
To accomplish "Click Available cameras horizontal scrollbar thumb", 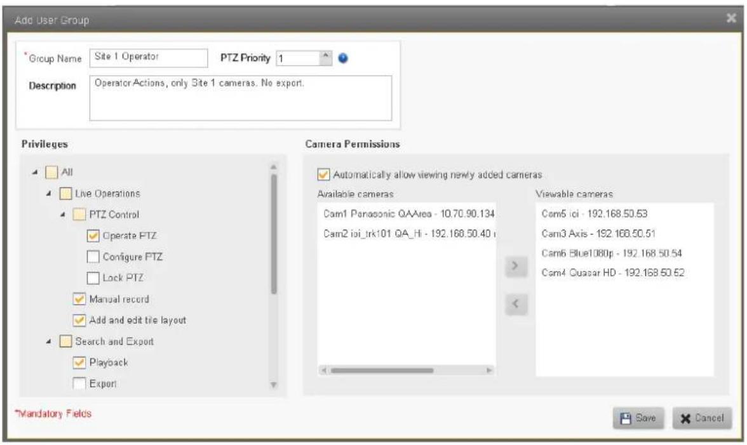I will point(382,370).
